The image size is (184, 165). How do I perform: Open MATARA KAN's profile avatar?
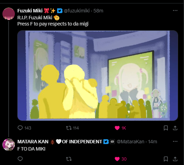9,145
